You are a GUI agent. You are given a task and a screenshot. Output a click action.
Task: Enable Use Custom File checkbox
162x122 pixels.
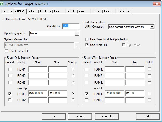coord(7,51)
